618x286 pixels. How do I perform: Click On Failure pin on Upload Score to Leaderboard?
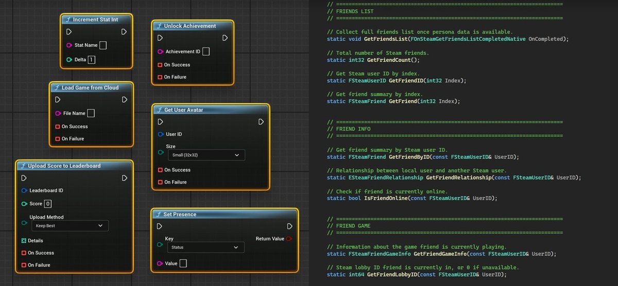(24, 265)
